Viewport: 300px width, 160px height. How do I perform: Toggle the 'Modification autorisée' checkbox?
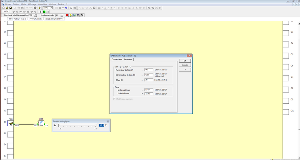click(114, 99)
